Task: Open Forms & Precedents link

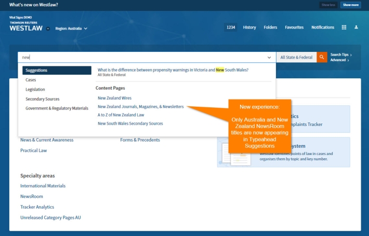Action: [x=140, y=140]
